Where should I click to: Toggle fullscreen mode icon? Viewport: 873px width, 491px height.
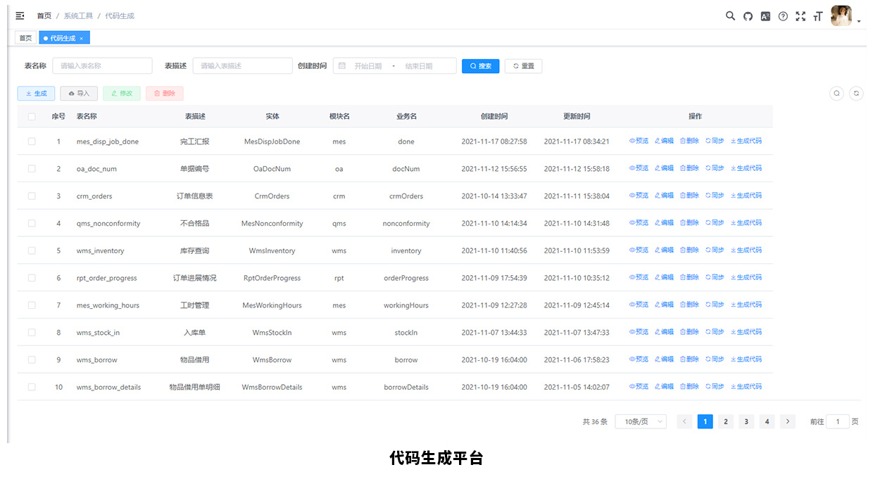[x=800, y=16]
